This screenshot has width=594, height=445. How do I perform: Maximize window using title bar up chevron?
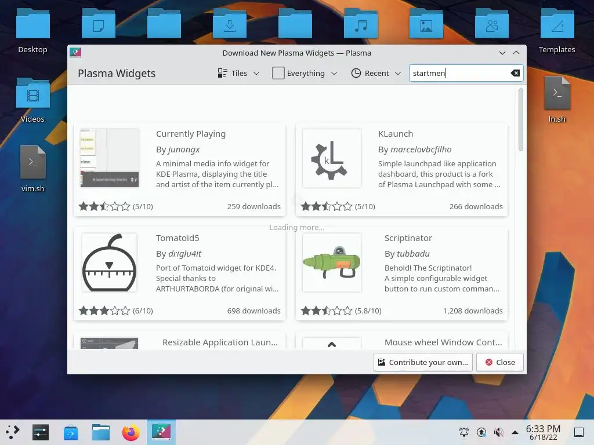tap(516, 53)
